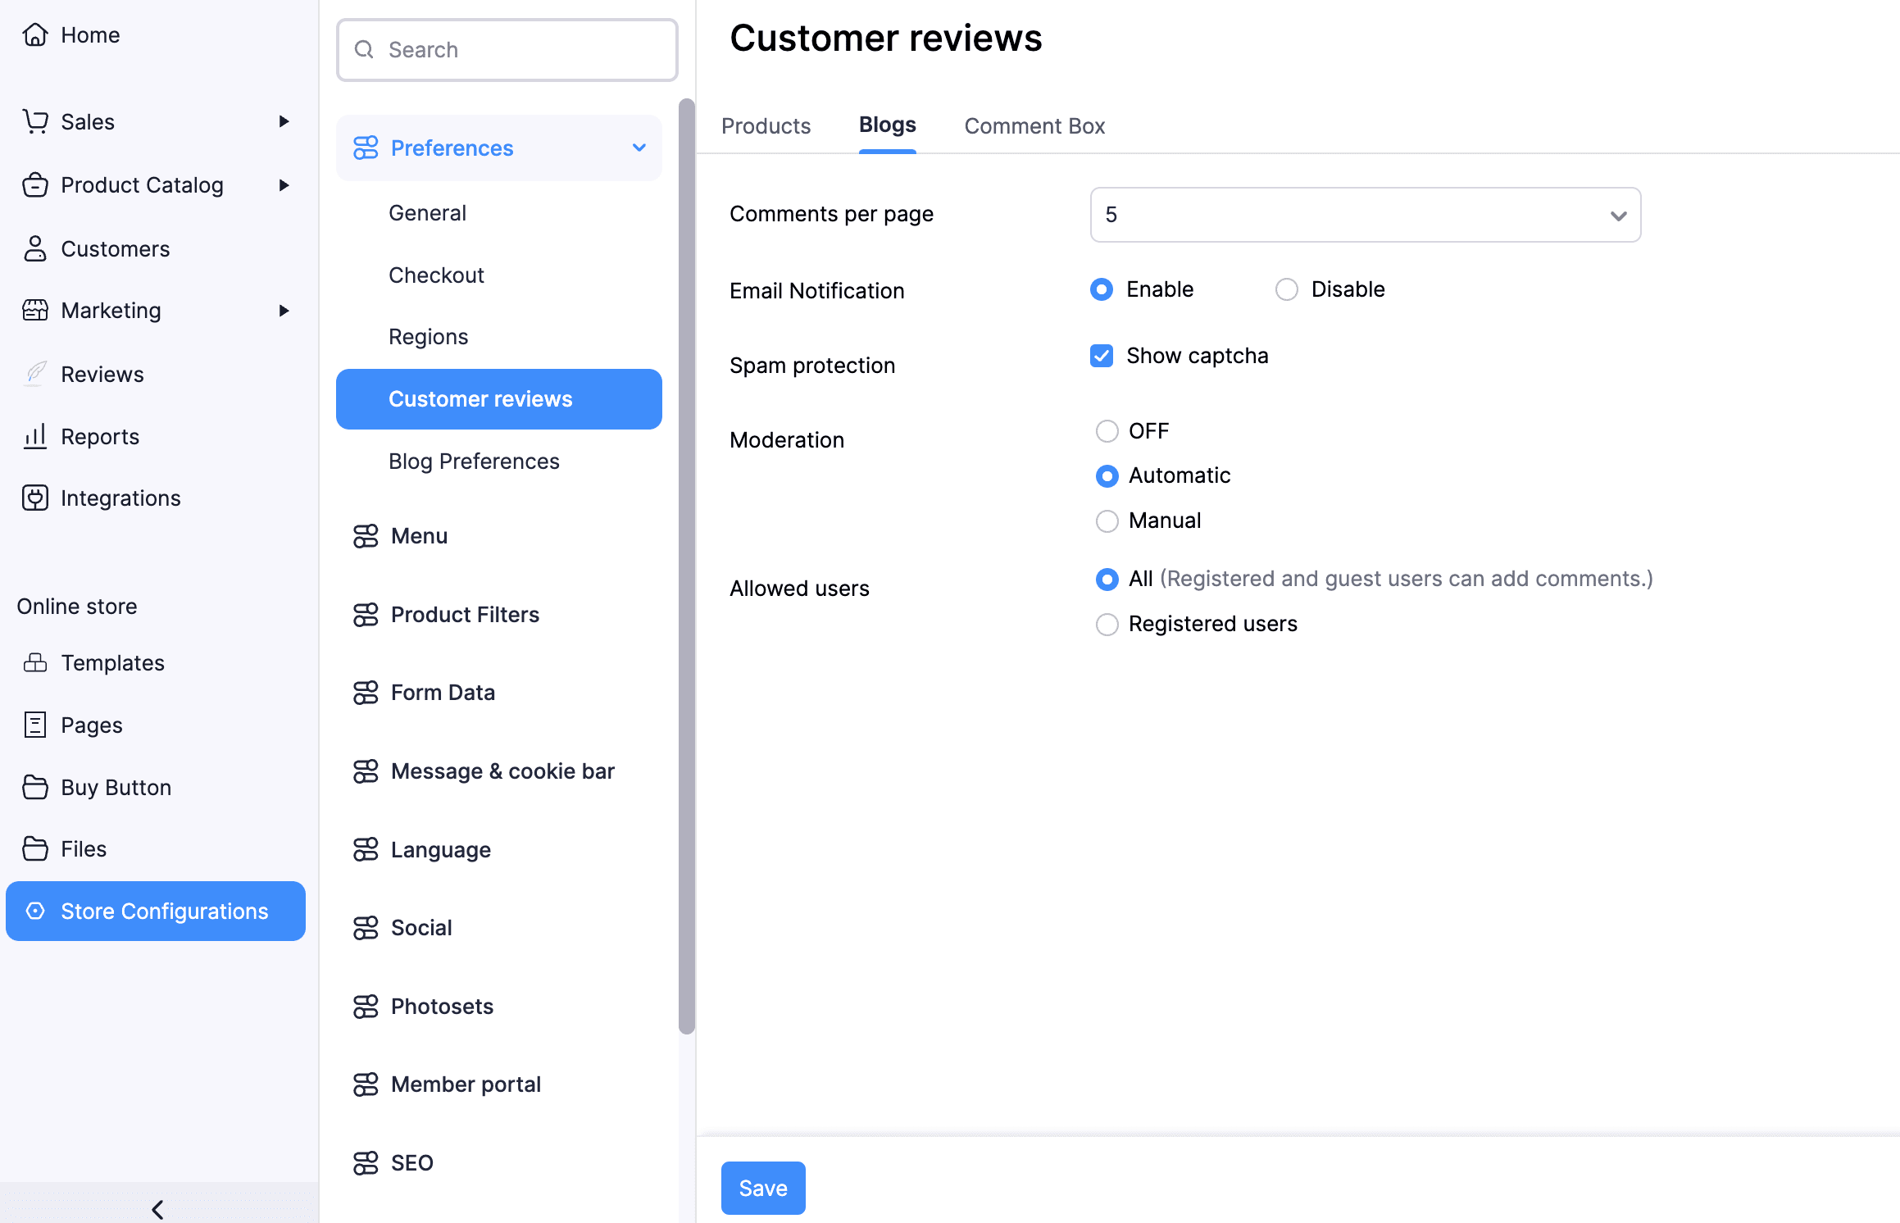The width and height of the screenshot is (1900, 1223).
Task: Switch to the Comment Box tab
Action: point(1034,126)
